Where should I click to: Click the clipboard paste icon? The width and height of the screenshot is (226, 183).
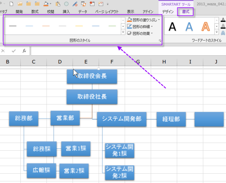click(x=58, y=4)
